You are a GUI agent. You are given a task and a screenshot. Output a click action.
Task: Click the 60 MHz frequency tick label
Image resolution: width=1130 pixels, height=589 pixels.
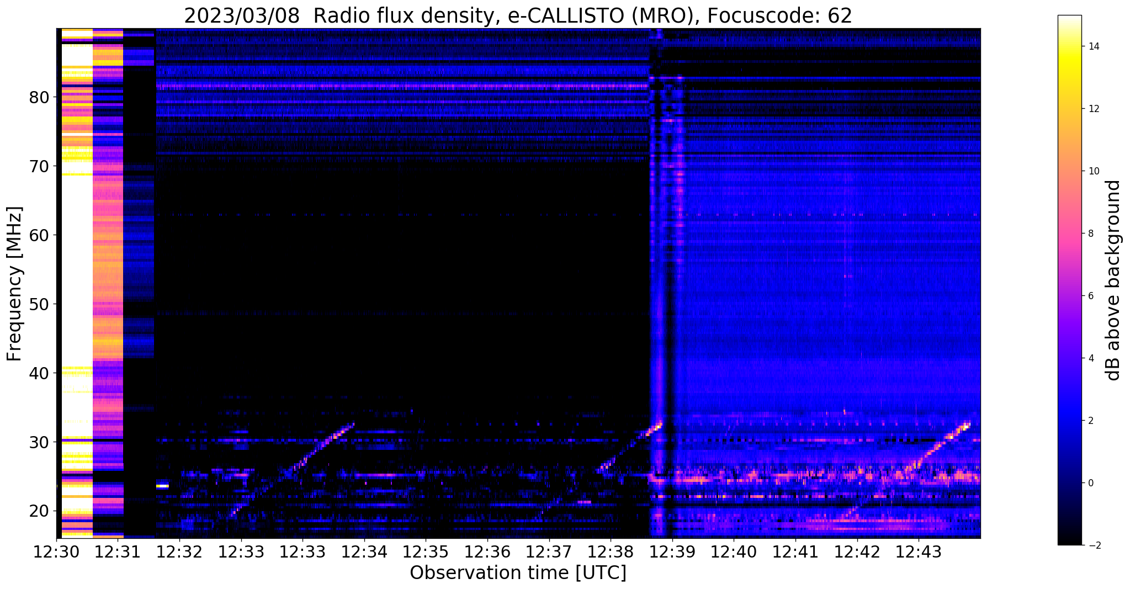click(x=39, y=235)
